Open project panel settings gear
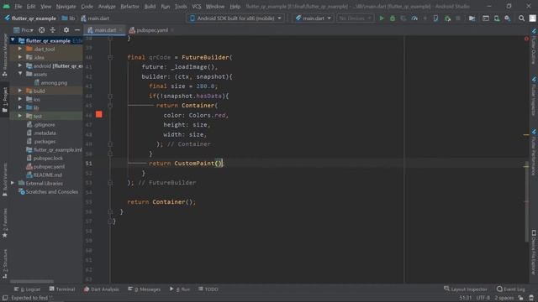The image size is (538, 302). point(66,30)
